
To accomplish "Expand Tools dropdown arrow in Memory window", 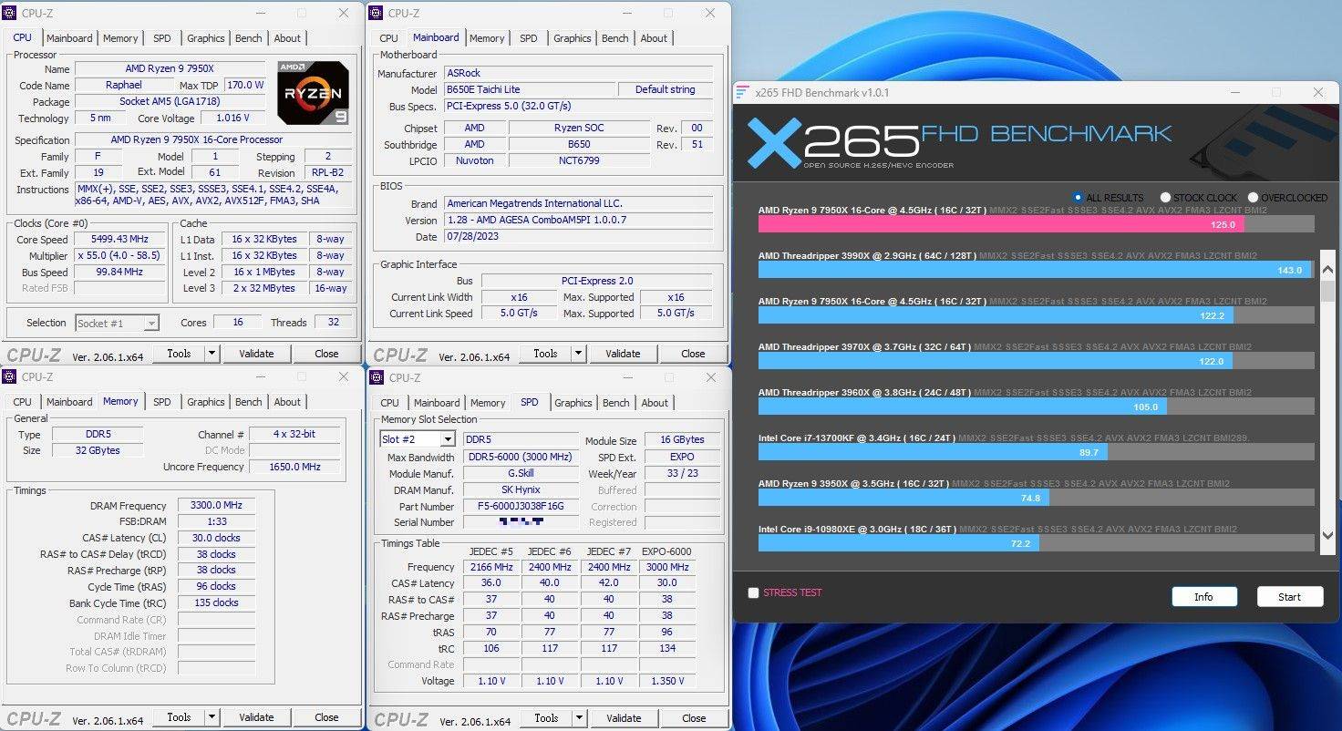I will pyautogui.click(x=212, y=717).
